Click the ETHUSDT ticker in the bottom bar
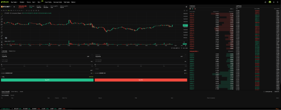This screenshot has height=110, width=281. 27,109
